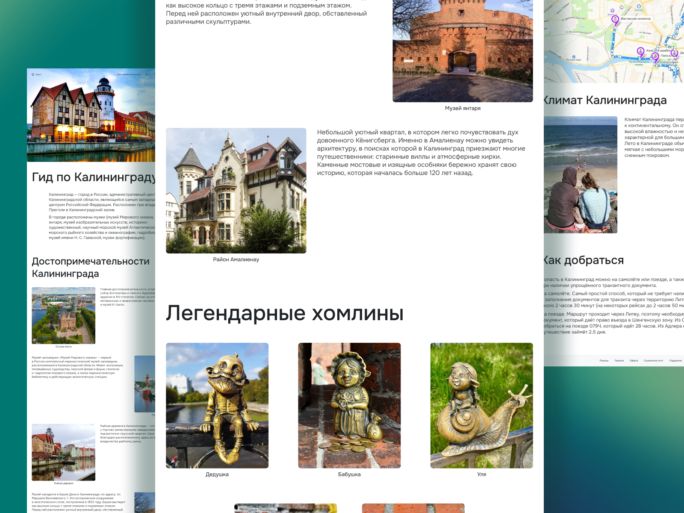Click the Музей янтаря caption
This screenshot has height=513, width=684.
463,108
